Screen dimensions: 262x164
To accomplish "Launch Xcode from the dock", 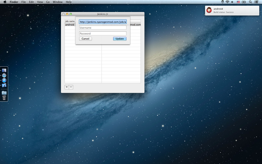I will (4, 85).
